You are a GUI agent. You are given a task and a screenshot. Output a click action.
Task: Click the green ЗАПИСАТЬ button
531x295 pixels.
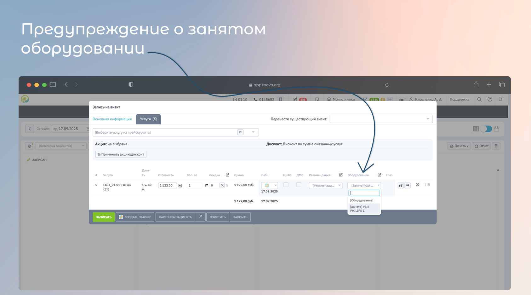coord(104,217)
